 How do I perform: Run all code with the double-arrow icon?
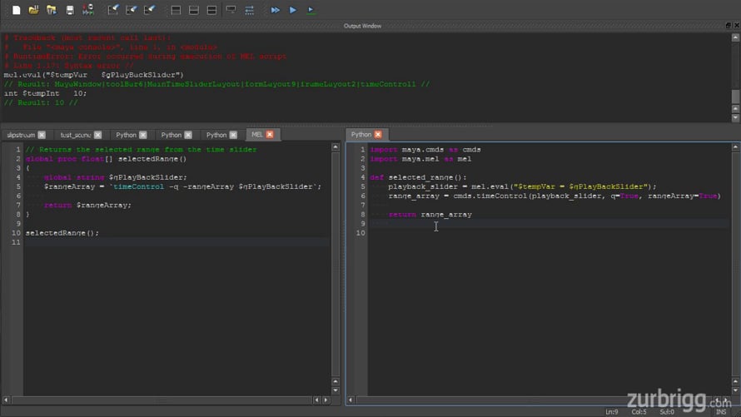[275, 10]
